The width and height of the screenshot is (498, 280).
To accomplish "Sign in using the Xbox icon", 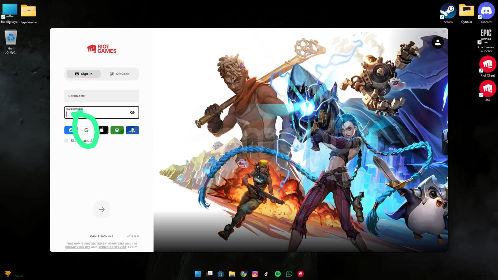I will tap(117, 130).
